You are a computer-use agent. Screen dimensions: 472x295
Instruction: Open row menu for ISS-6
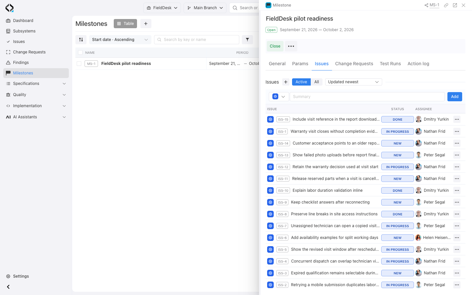point(457,238)
